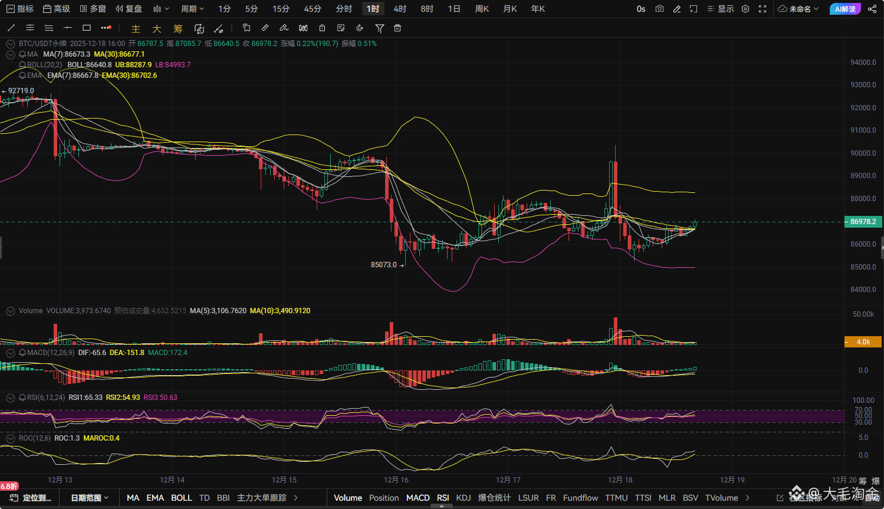Open the 指标 indicators button
The height and width of the screenshot is (509, 884).
tap(20, 9)
